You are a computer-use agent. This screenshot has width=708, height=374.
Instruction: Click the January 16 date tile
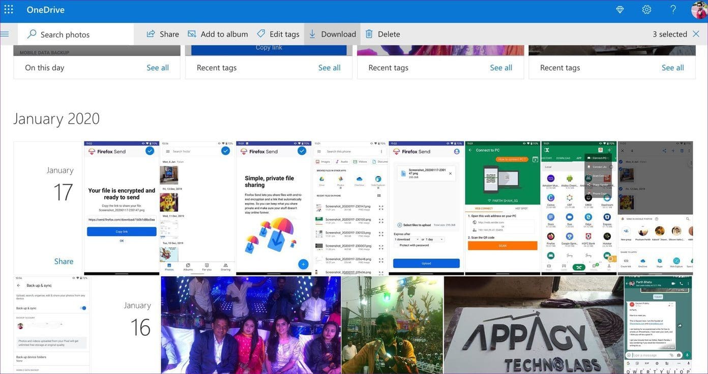click(x=126, y=325)
